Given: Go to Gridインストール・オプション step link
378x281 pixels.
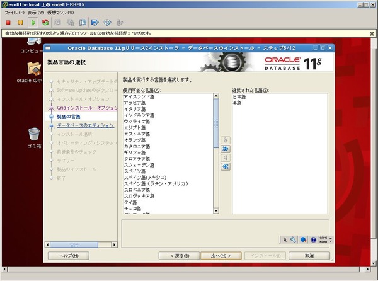Looking at the screenshot, I should coord(87,108).
